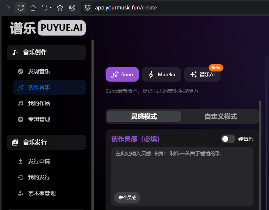Collapse the 音乐创作 section header
Viewport: 269px width, 210px height.
[x=46, y=53]
